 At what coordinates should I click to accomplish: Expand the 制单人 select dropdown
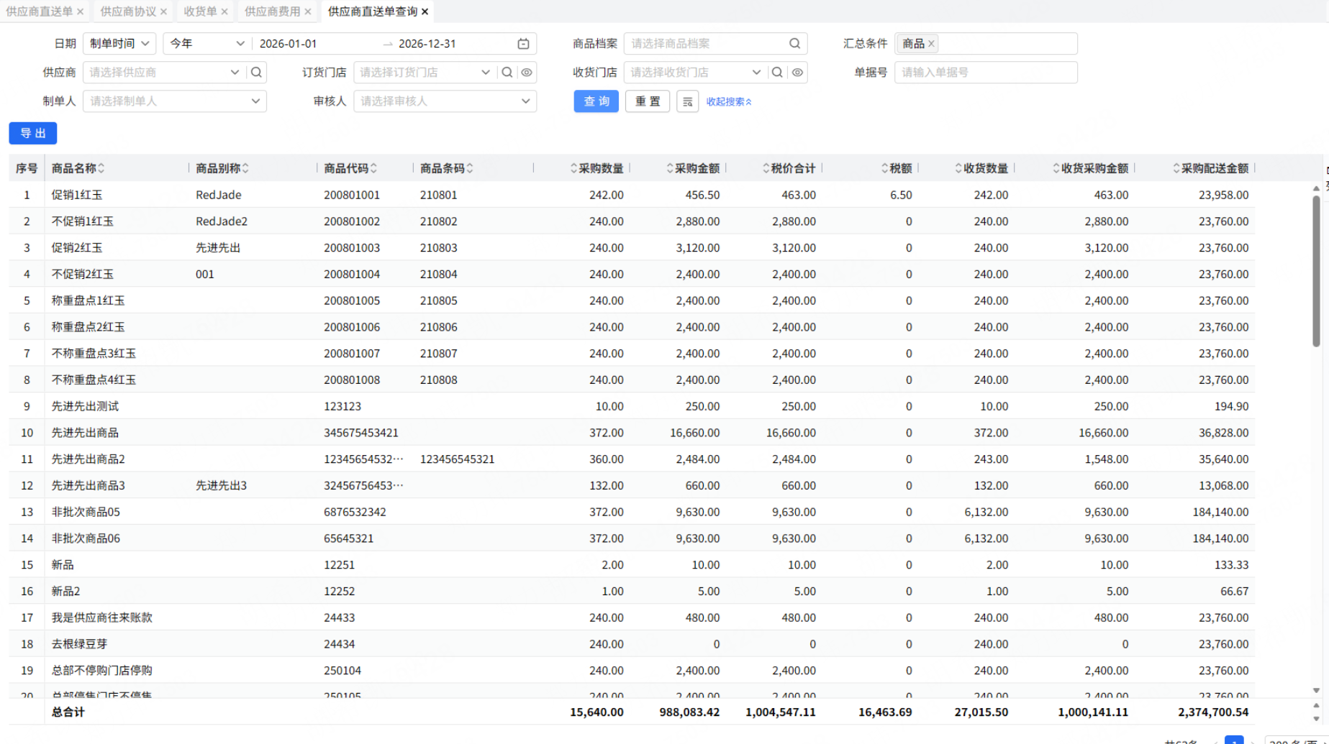coord(255,101)
